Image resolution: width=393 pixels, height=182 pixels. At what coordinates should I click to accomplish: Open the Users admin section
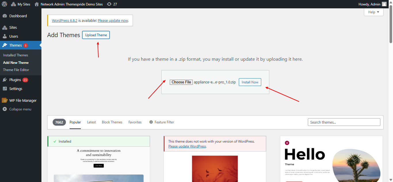point(13,36)
